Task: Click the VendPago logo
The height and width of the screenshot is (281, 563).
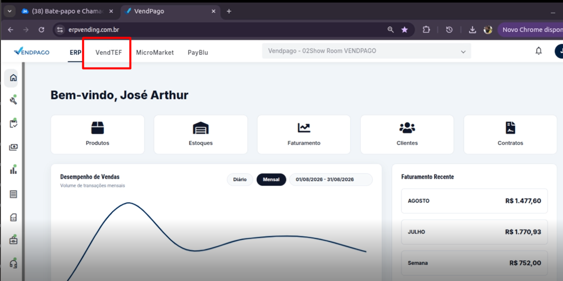Action: pos(32,52)
